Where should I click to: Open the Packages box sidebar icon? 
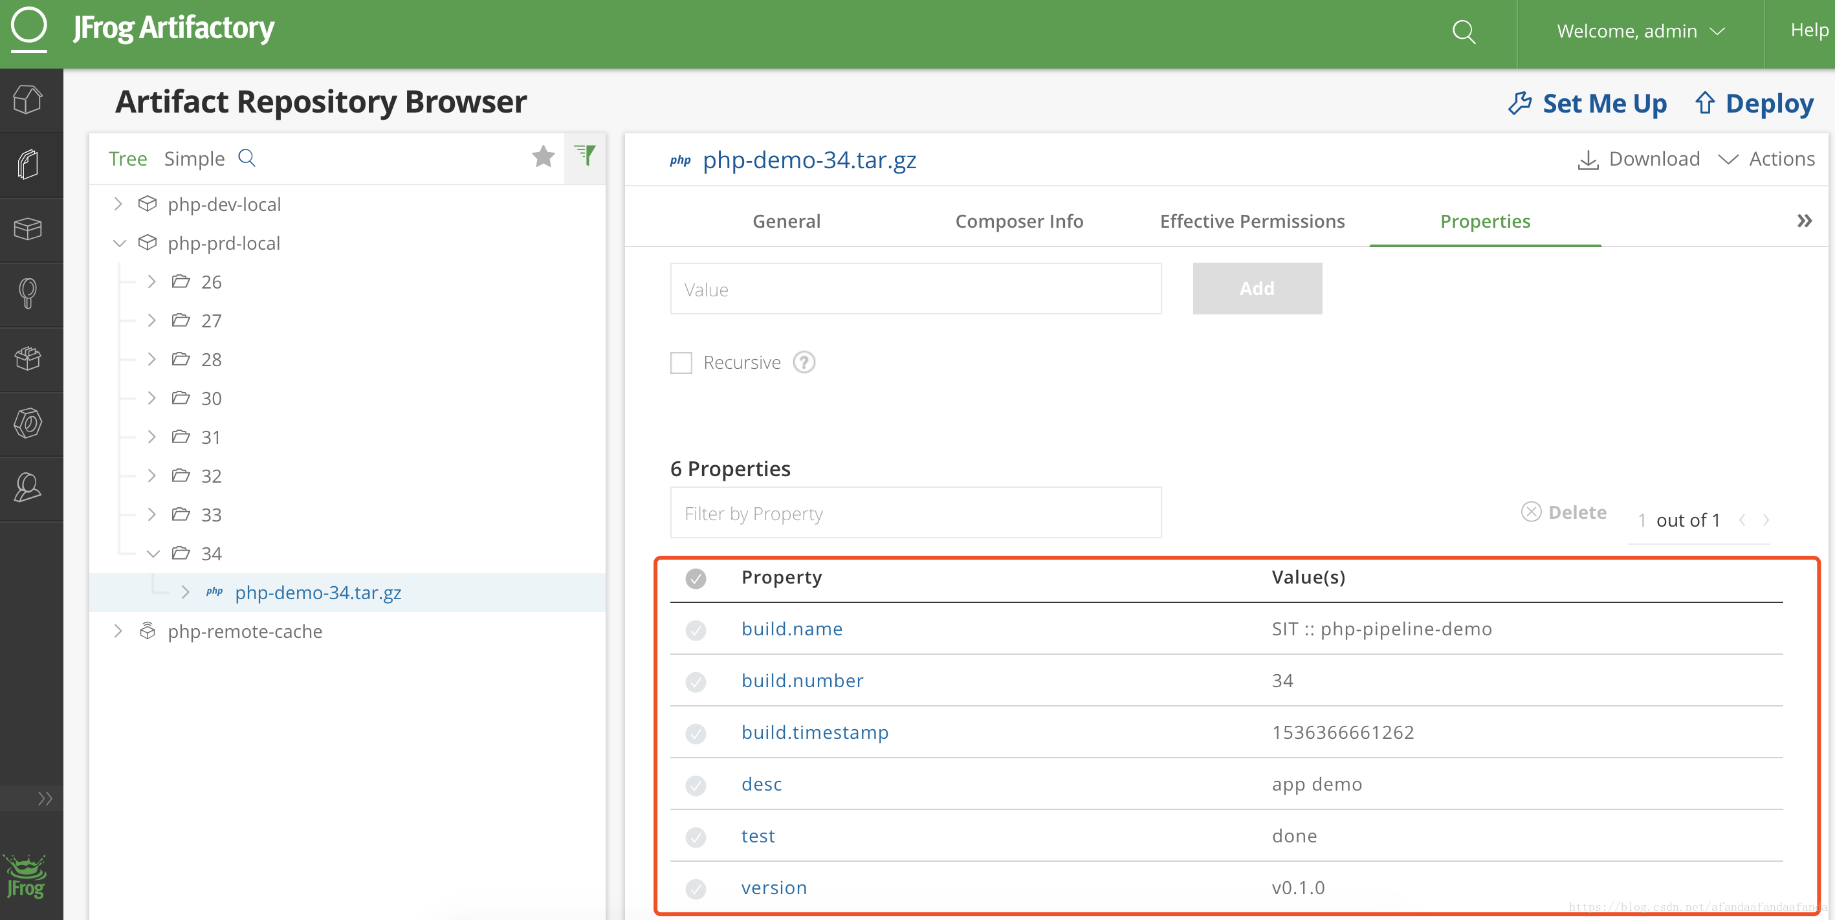tap(28, 229)
